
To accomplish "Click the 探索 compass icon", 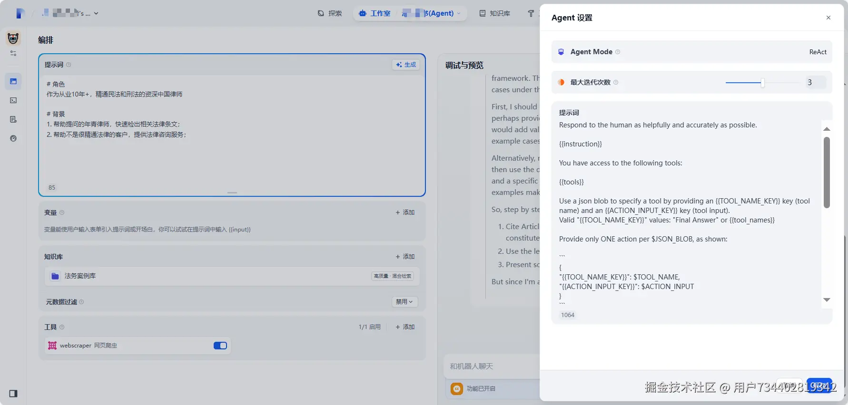I will point(321,13).
